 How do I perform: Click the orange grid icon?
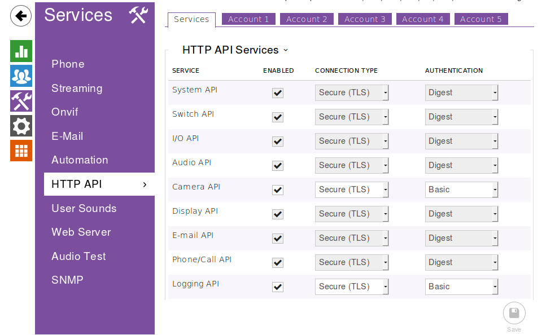click(x=21, y=151)
